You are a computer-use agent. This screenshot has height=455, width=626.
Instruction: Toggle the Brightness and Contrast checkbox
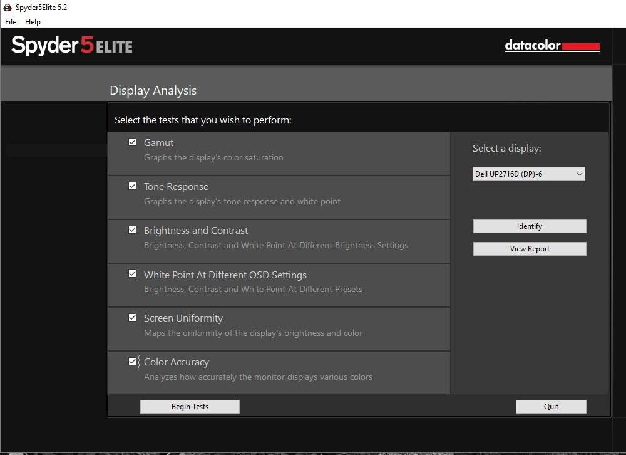(x=133, y=230)
